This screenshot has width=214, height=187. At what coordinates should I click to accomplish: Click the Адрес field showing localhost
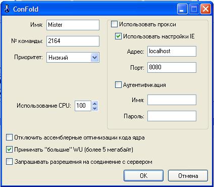click(x=172, y=51)
